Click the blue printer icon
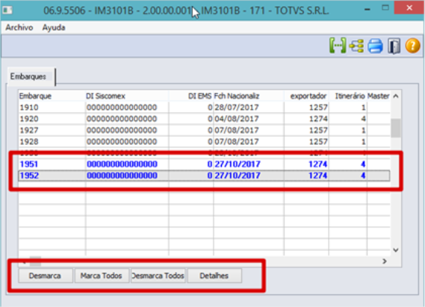Image resolution: width=425 pixels, height=307 pixels. coord(375,46)
